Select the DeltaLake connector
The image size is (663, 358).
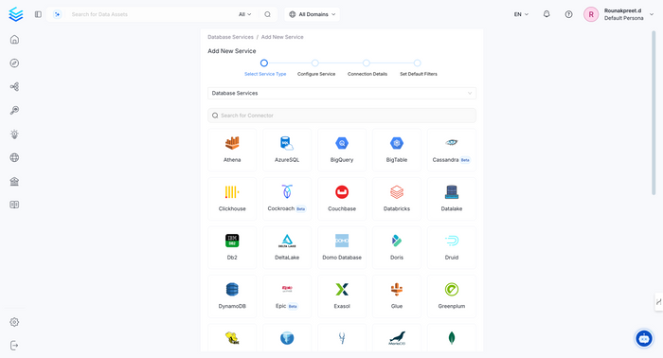287,248
